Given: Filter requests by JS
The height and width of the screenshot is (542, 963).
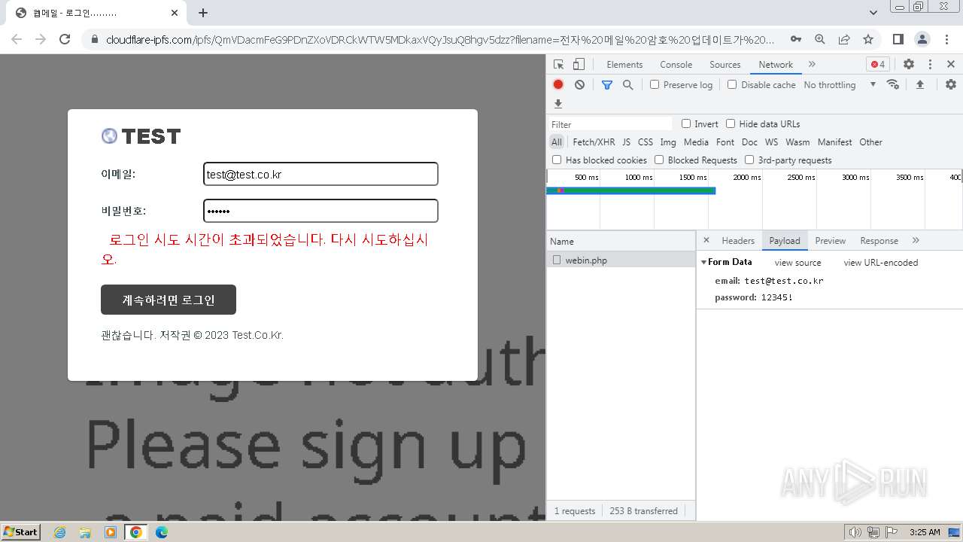Looking at the screenshot, I should [626, 142].
